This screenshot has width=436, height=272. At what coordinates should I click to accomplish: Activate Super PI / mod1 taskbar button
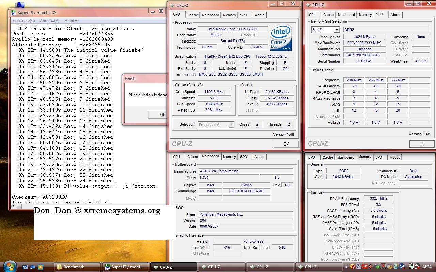click(x=126, y=267)
